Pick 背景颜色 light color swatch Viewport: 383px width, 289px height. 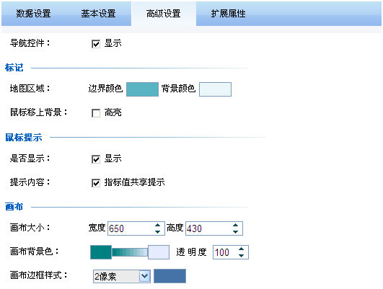tap(215, 89)
